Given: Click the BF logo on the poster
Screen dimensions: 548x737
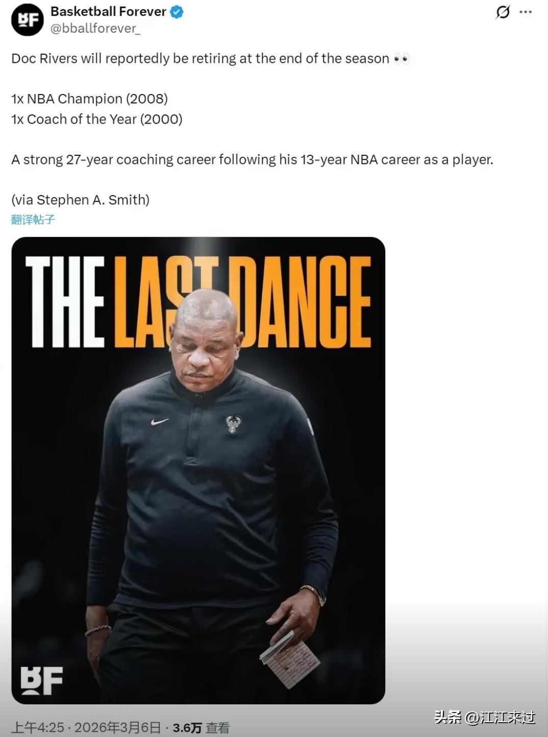Looking at the screenshot, I should [41, 681].
